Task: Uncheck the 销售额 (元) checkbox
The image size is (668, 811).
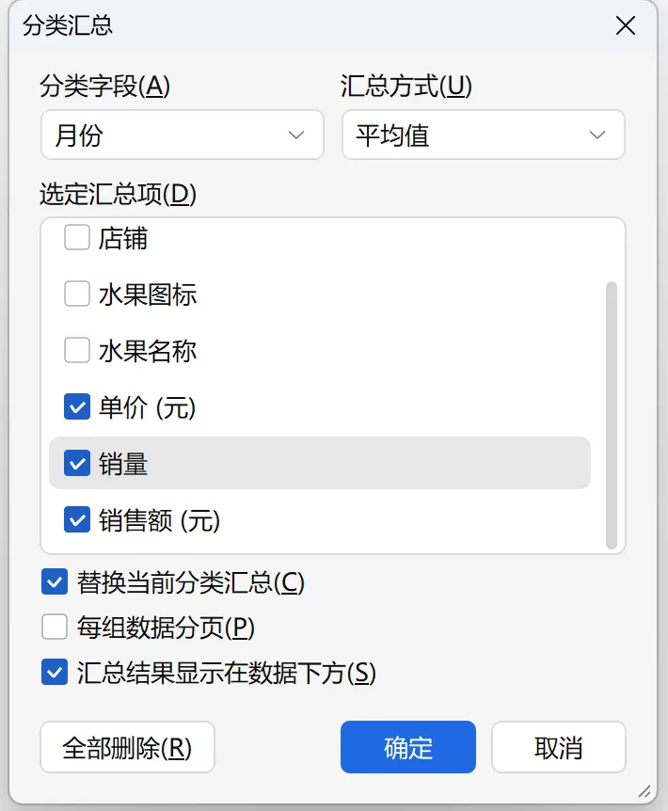Action: pyautogui.click(x=77, y=519)
